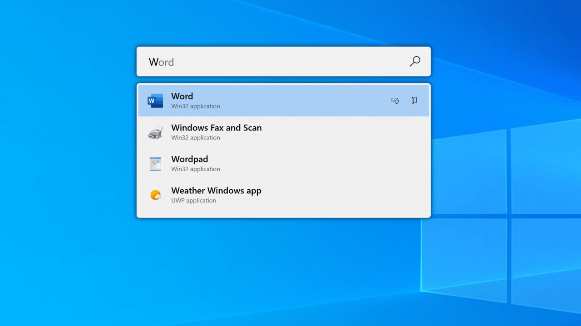Click the magnifying glass search icon
581x326 pixels.
pos(414,62)
